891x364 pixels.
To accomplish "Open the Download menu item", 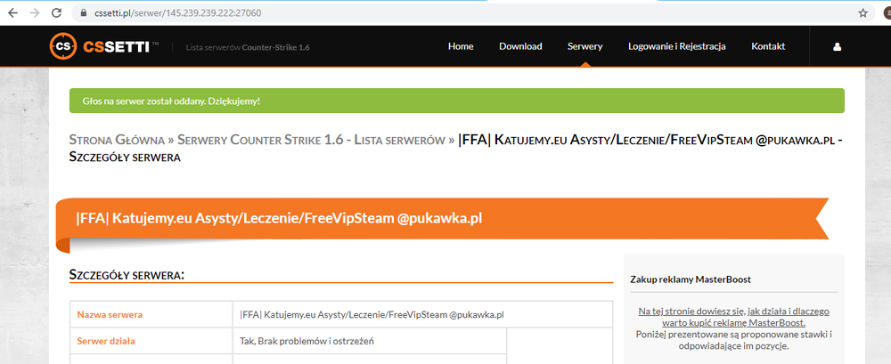I will coord(520,46).
